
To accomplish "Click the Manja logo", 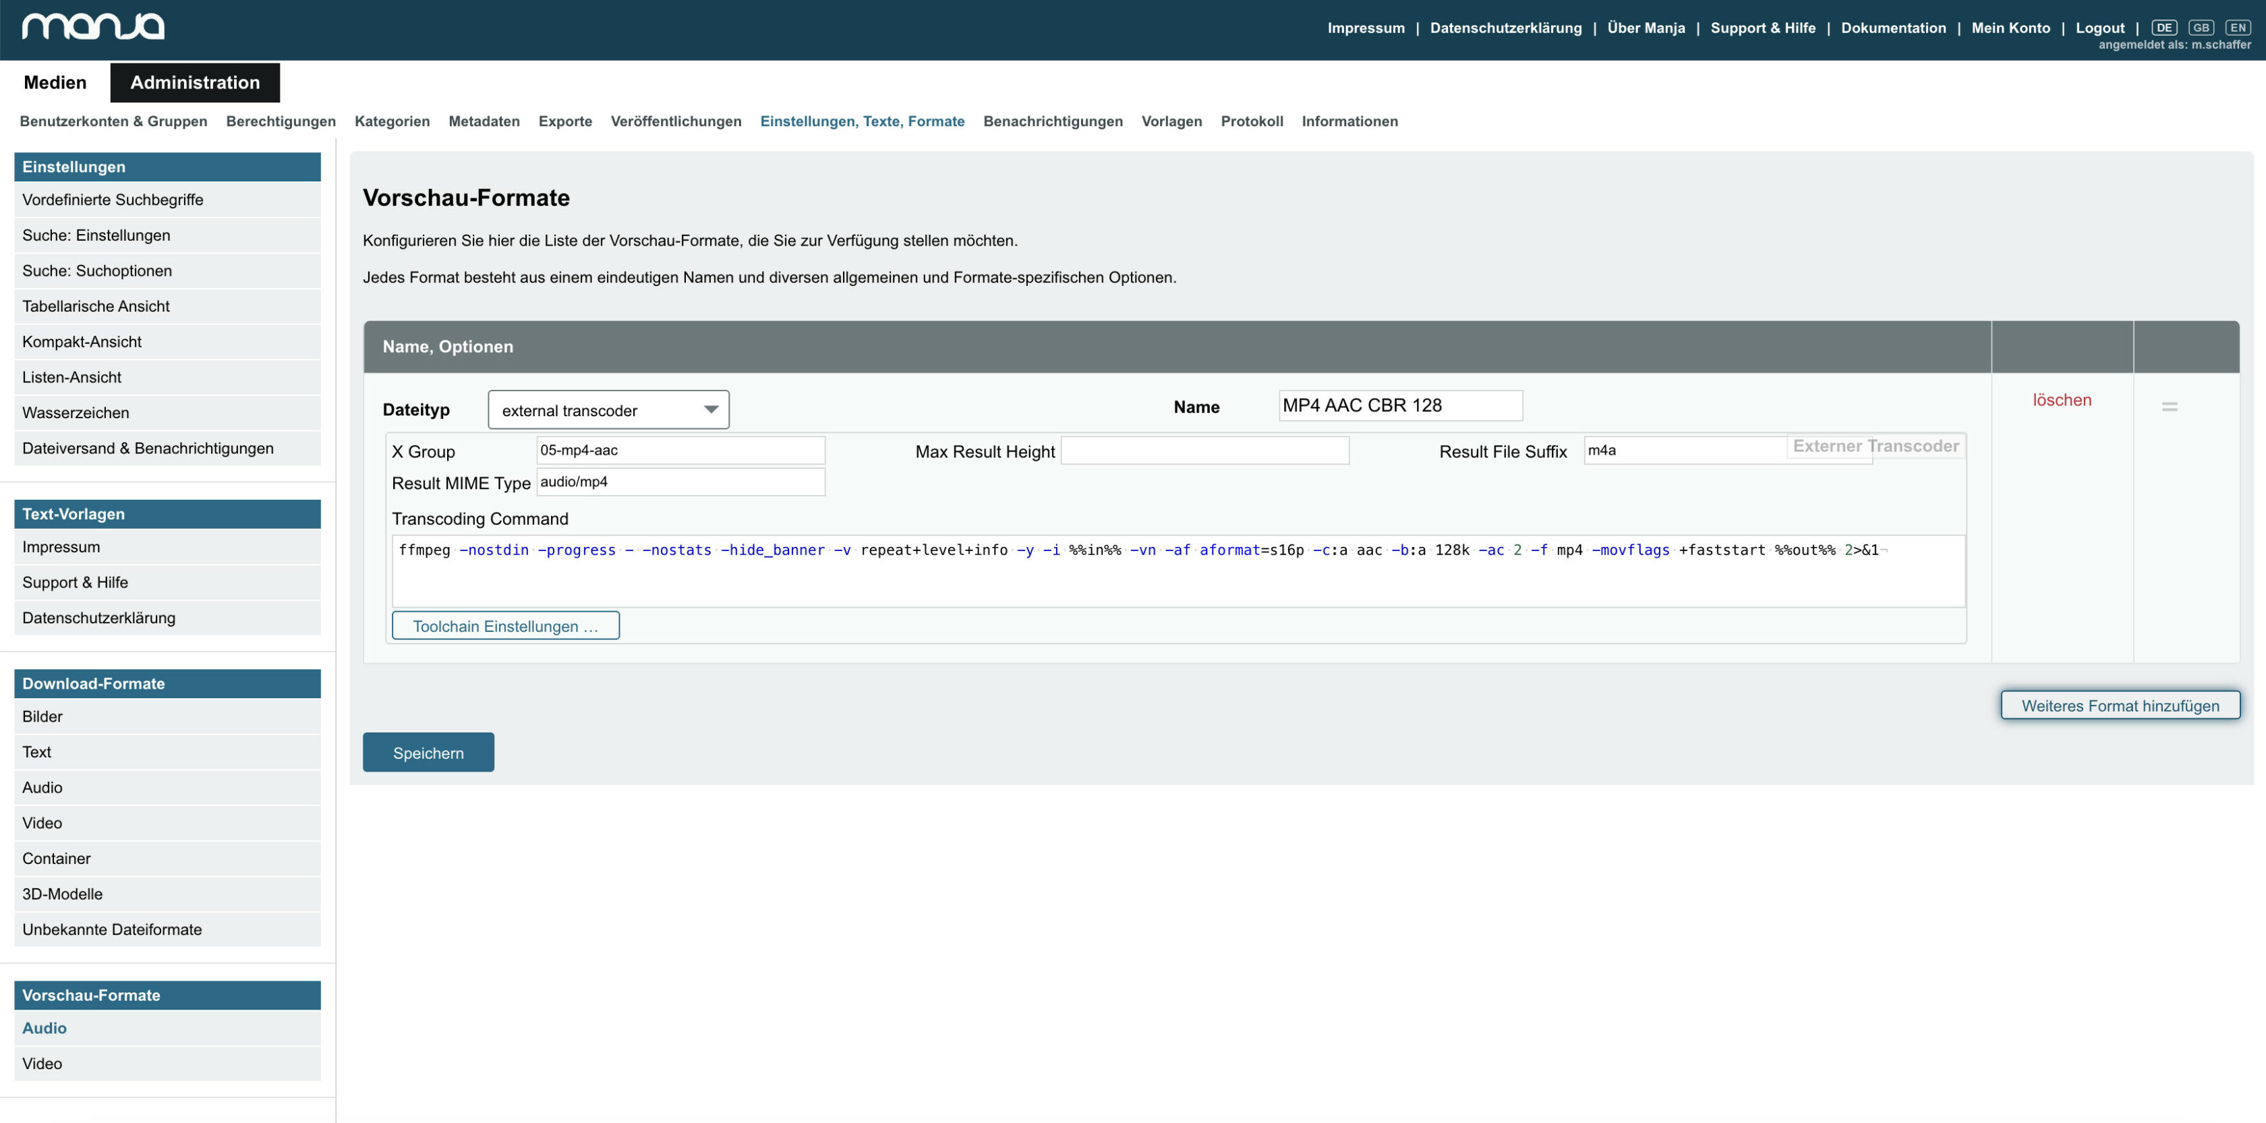I will 92,26.
